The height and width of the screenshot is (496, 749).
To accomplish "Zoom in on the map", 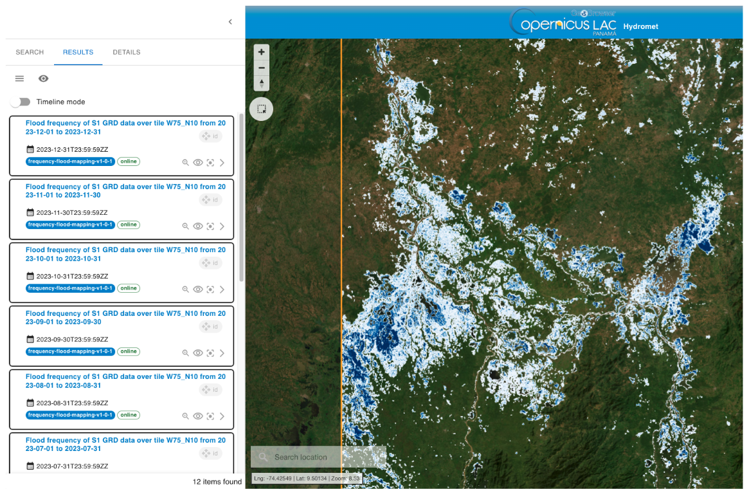I will pyautogui.click(x=261, y=52).
